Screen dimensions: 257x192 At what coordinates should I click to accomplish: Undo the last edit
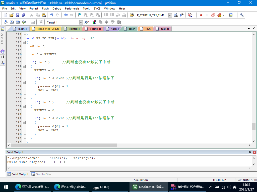[x=52, y=15]
